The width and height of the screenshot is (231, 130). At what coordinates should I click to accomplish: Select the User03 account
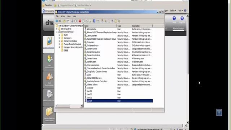[89, 98]
